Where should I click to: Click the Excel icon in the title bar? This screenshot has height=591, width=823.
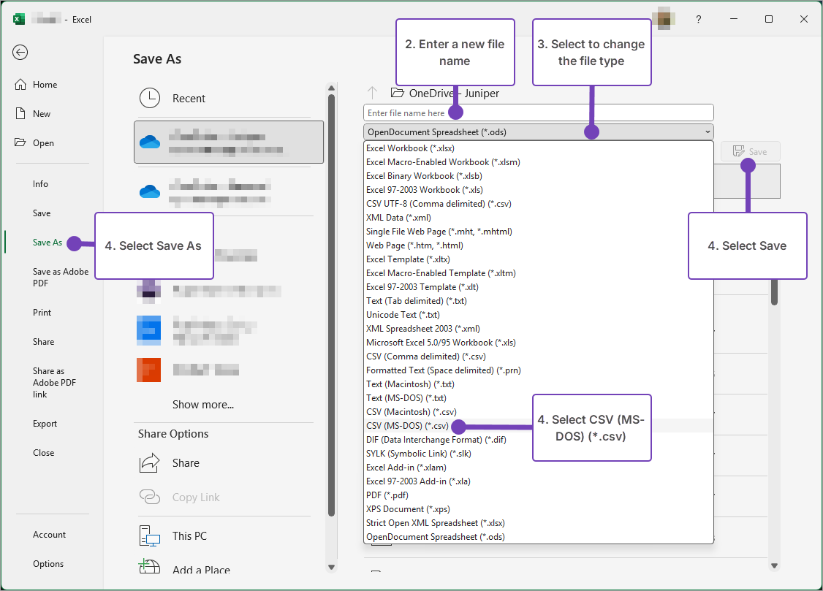click(x=18, y=18)
